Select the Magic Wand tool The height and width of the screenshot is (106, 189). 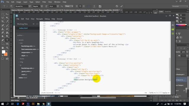(7, 18)
